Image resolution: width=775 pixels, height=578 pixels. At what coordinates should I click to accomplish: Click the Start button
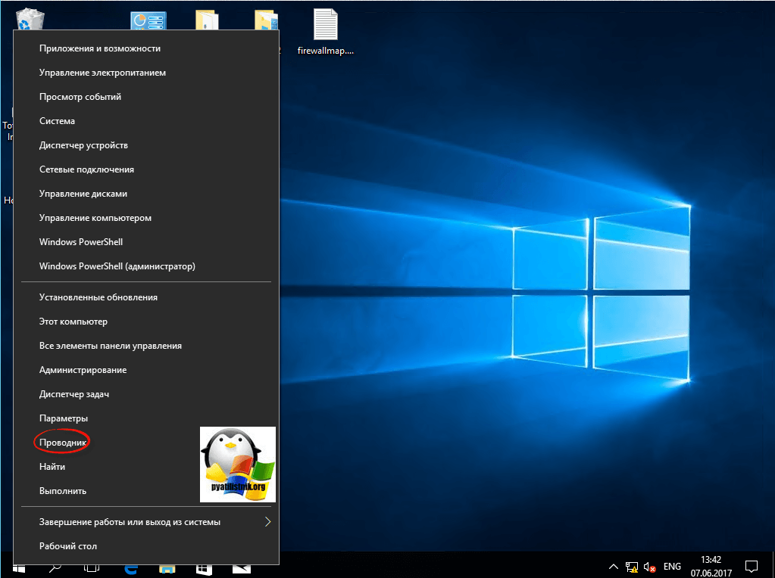pos(18,569)
